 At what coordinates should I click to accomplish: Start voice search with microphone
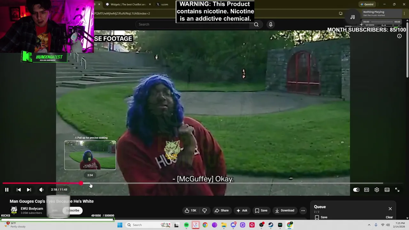click(x=271, y=24)
